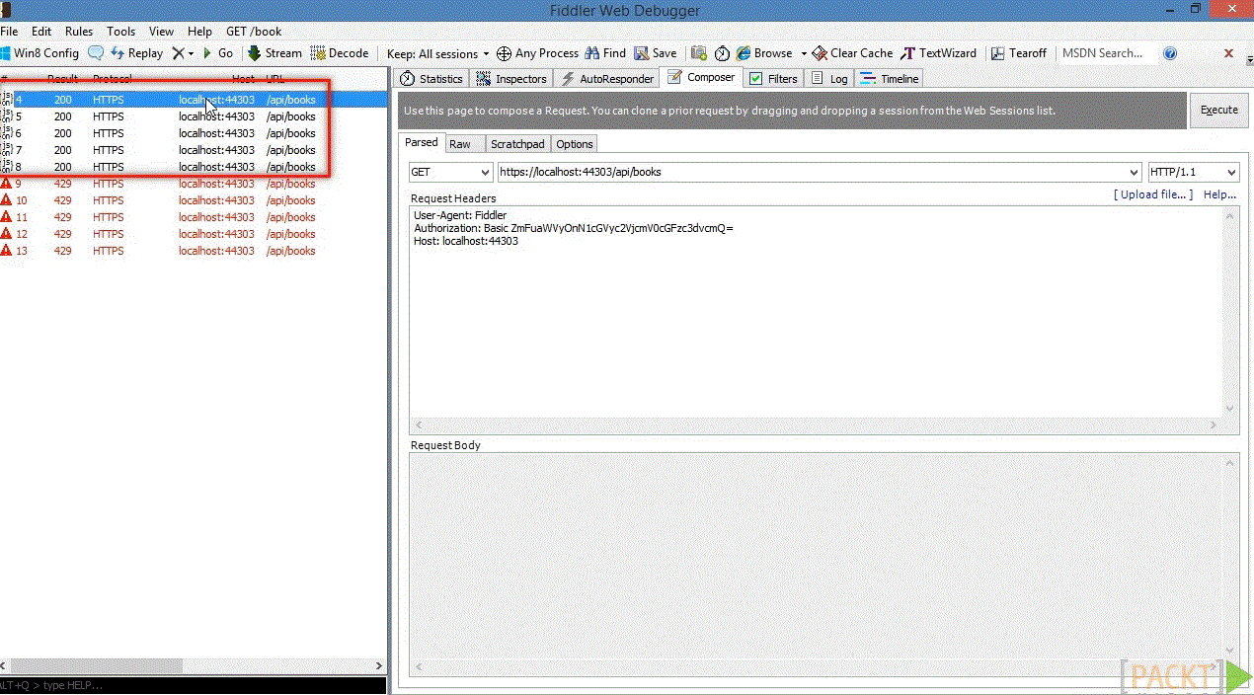
Task: Open the Edit menu
Action: coord(41,32)
